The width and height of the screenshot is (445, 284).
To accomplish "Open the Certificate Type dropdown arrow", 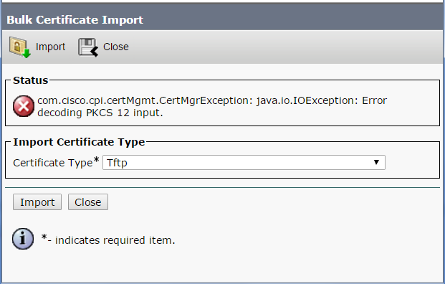I will pyautogui.click(x=376, y=162).
